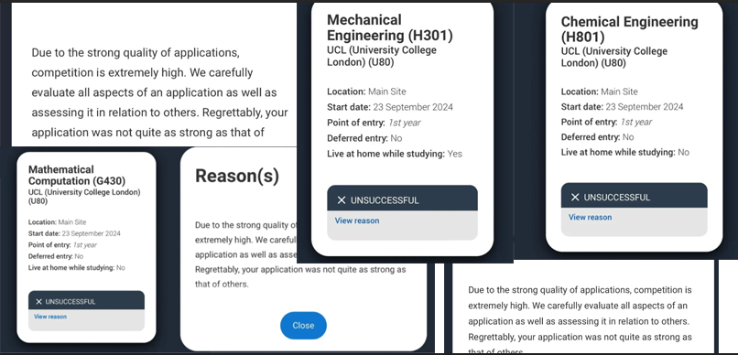Open View reason for Chemical Engineering

coord(591,217)
